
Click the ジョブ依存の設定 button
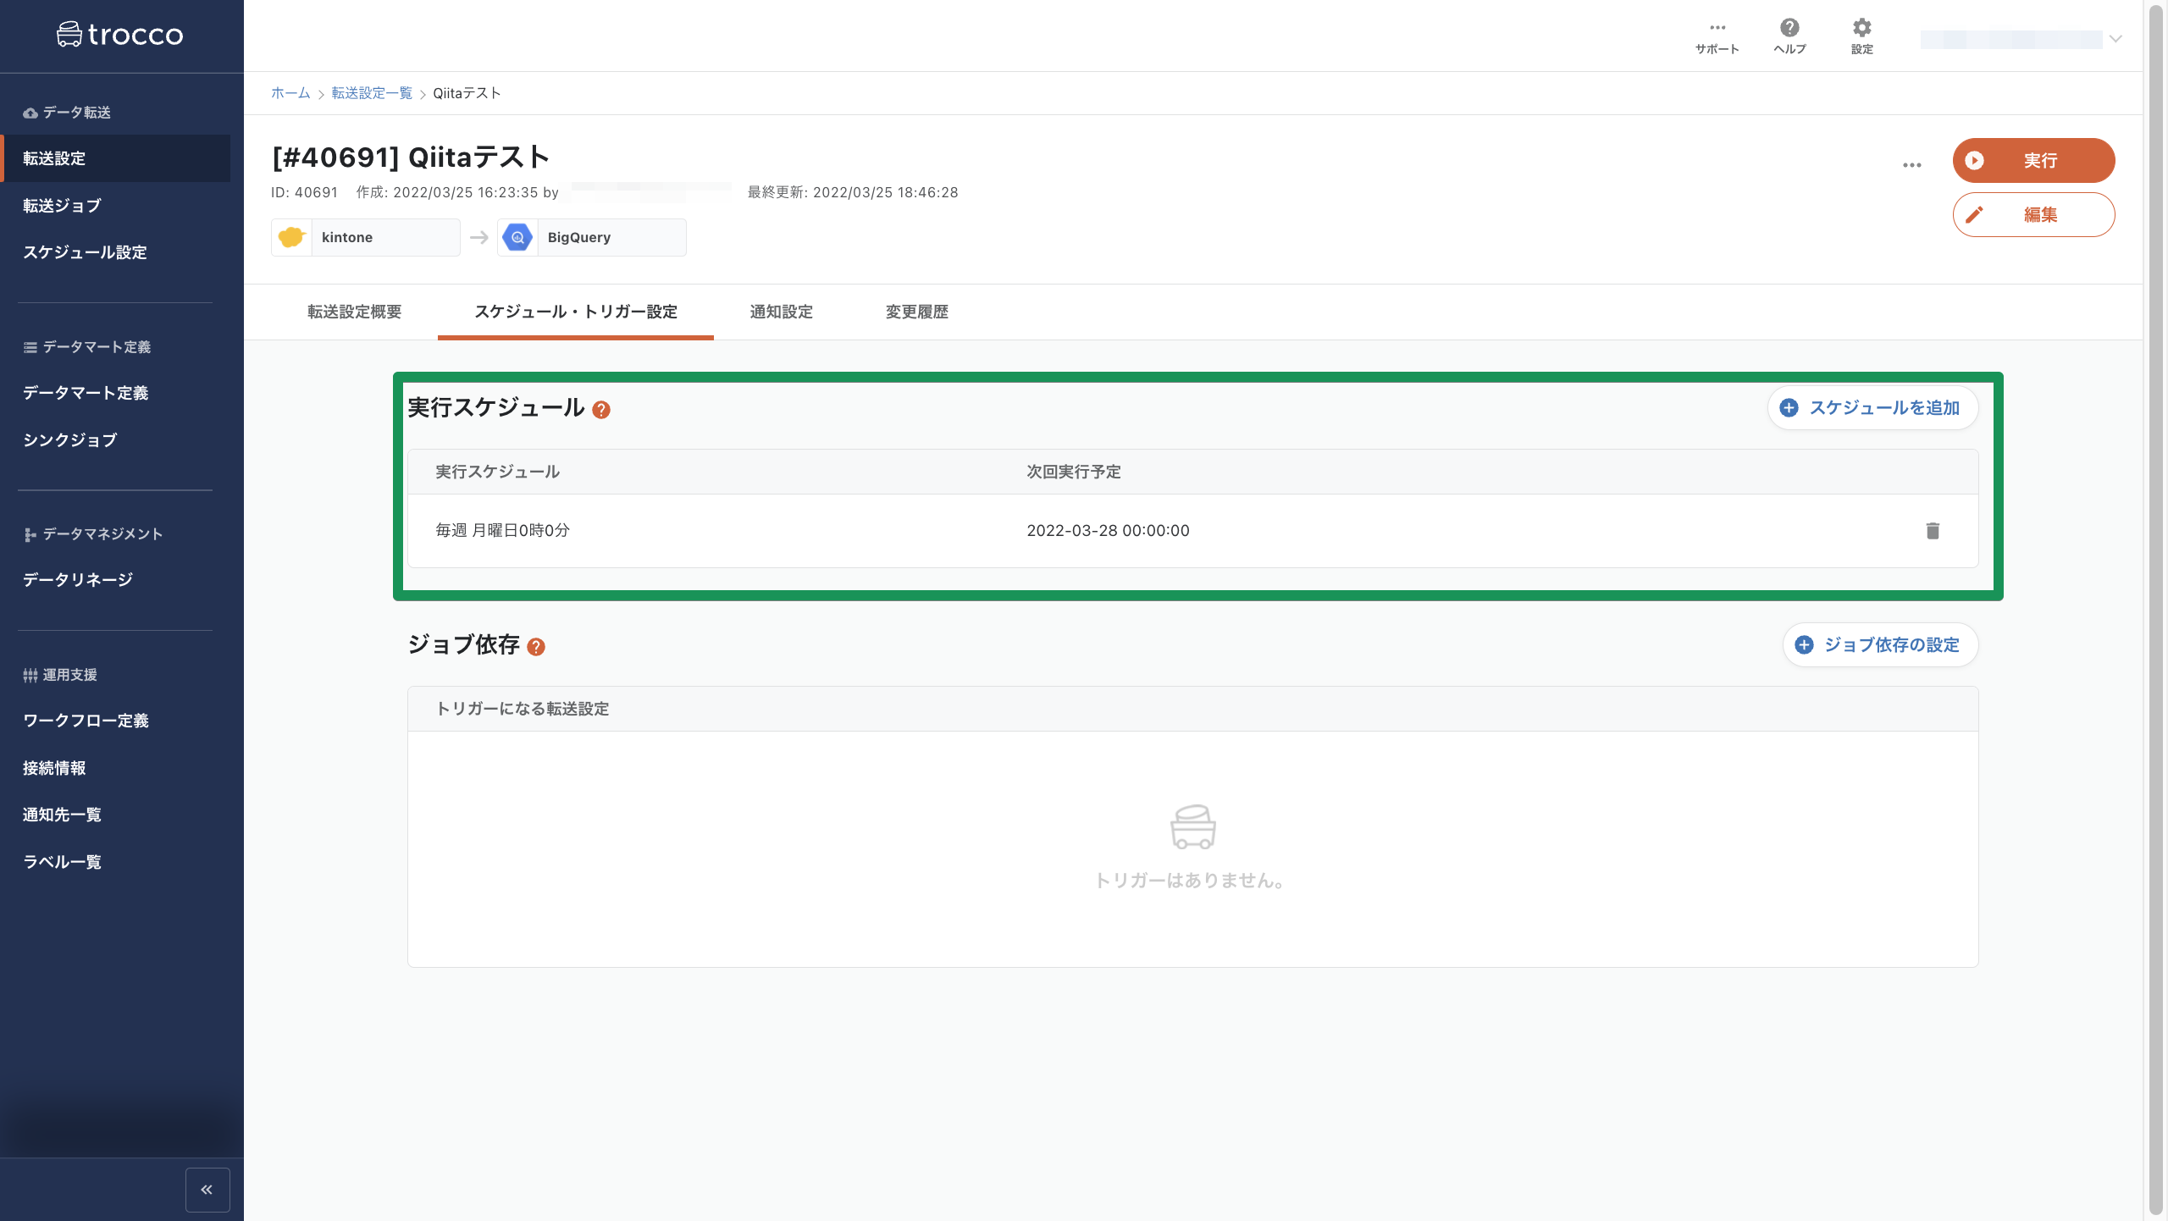pos(1880,645)
